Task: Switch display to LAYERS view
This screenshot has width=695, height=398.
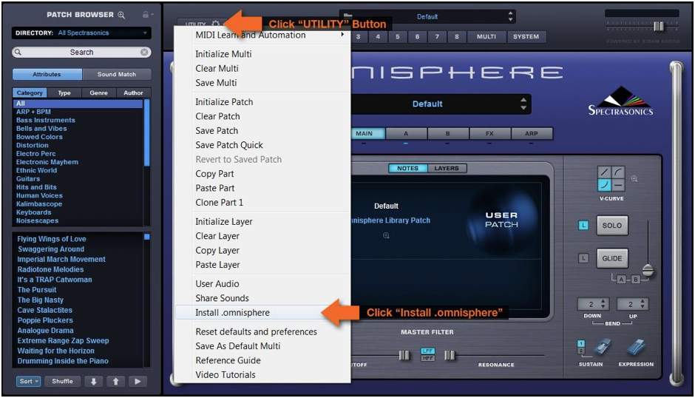Action: 447,168
